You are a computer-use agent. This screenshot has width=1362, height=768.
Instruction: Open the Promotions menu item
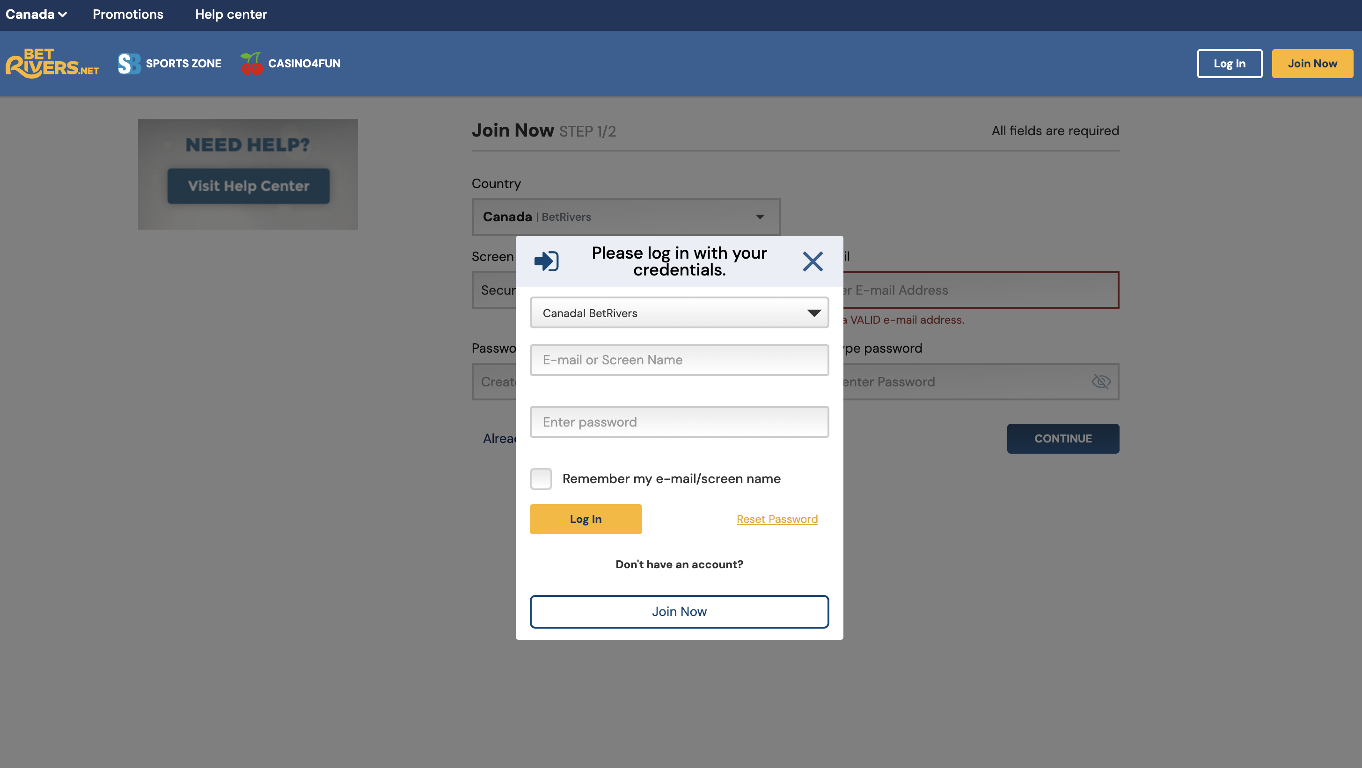pos(128,14)
